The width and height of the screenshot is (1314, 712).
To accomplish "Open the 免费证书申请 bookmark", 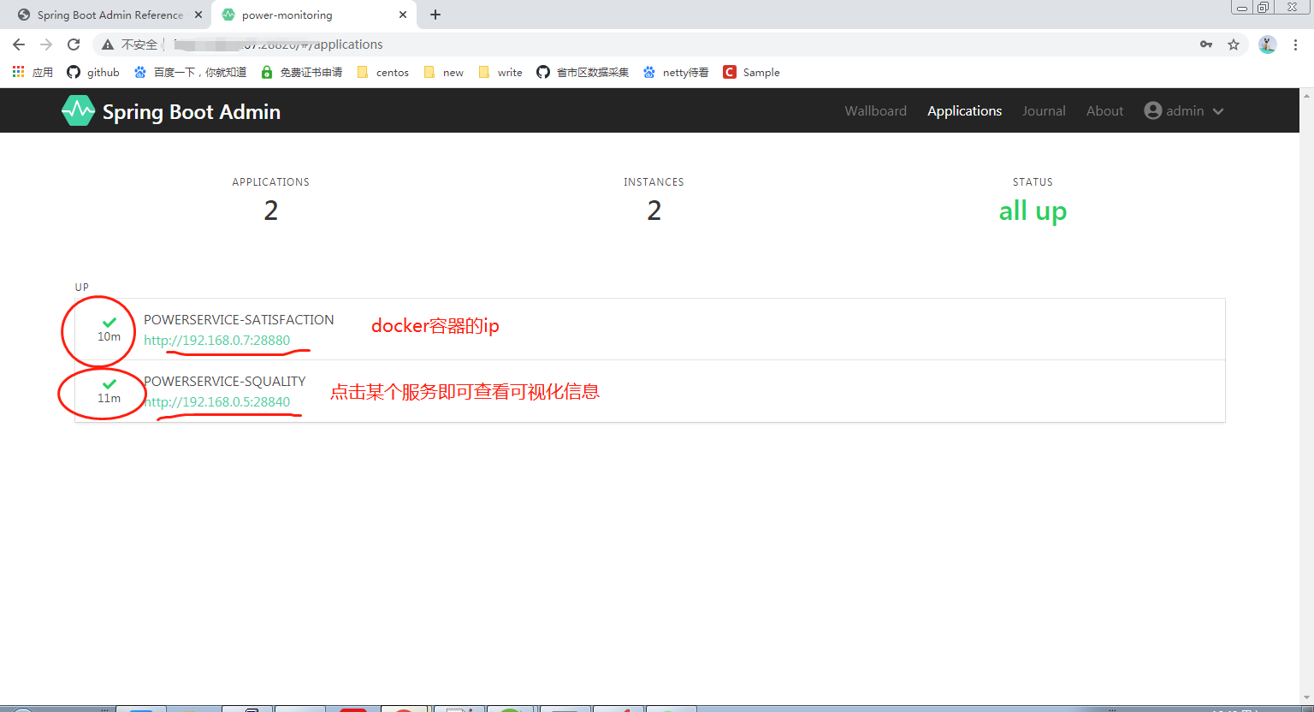I will (301, 72).
